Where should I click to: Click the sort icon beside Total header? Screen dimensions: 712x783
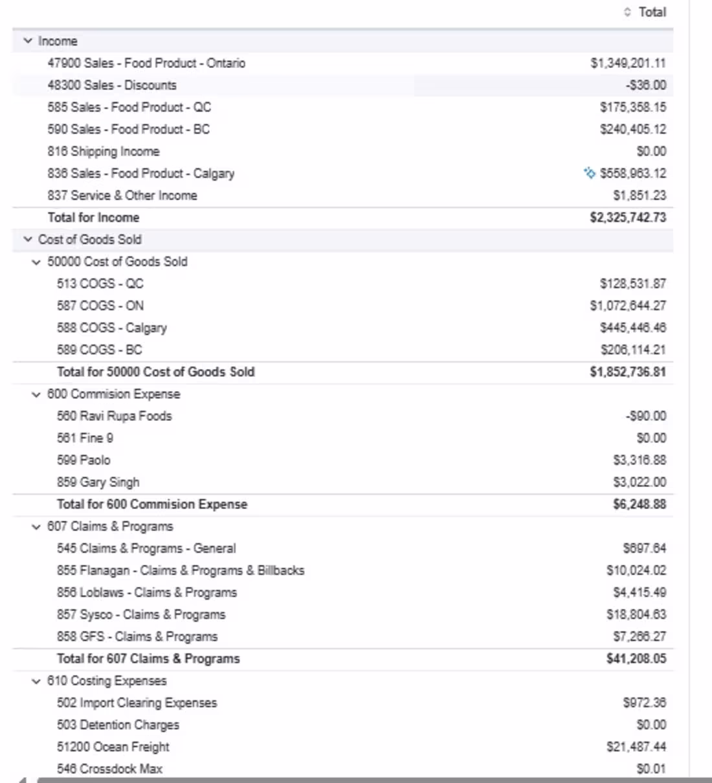pyautogui.click(x=627, y=12)
